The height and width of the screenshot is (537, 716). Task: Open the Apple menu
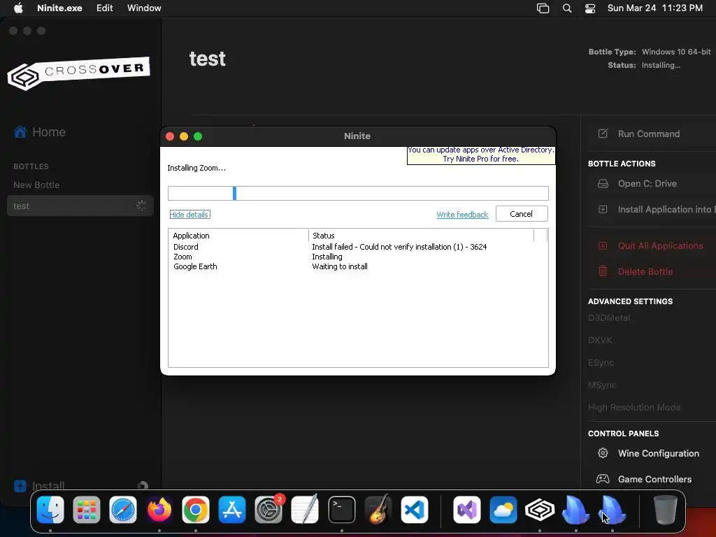[x=18, y=8]
